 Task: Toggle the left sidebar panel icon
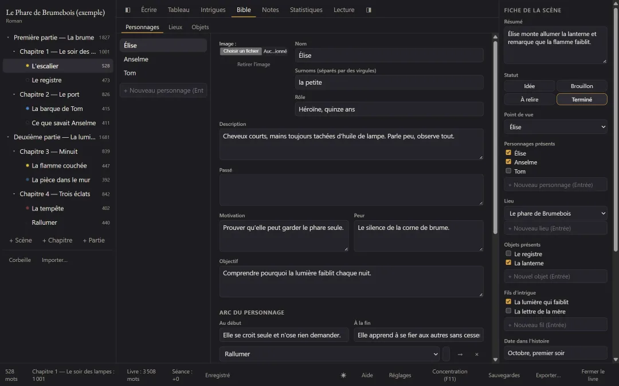127,10
